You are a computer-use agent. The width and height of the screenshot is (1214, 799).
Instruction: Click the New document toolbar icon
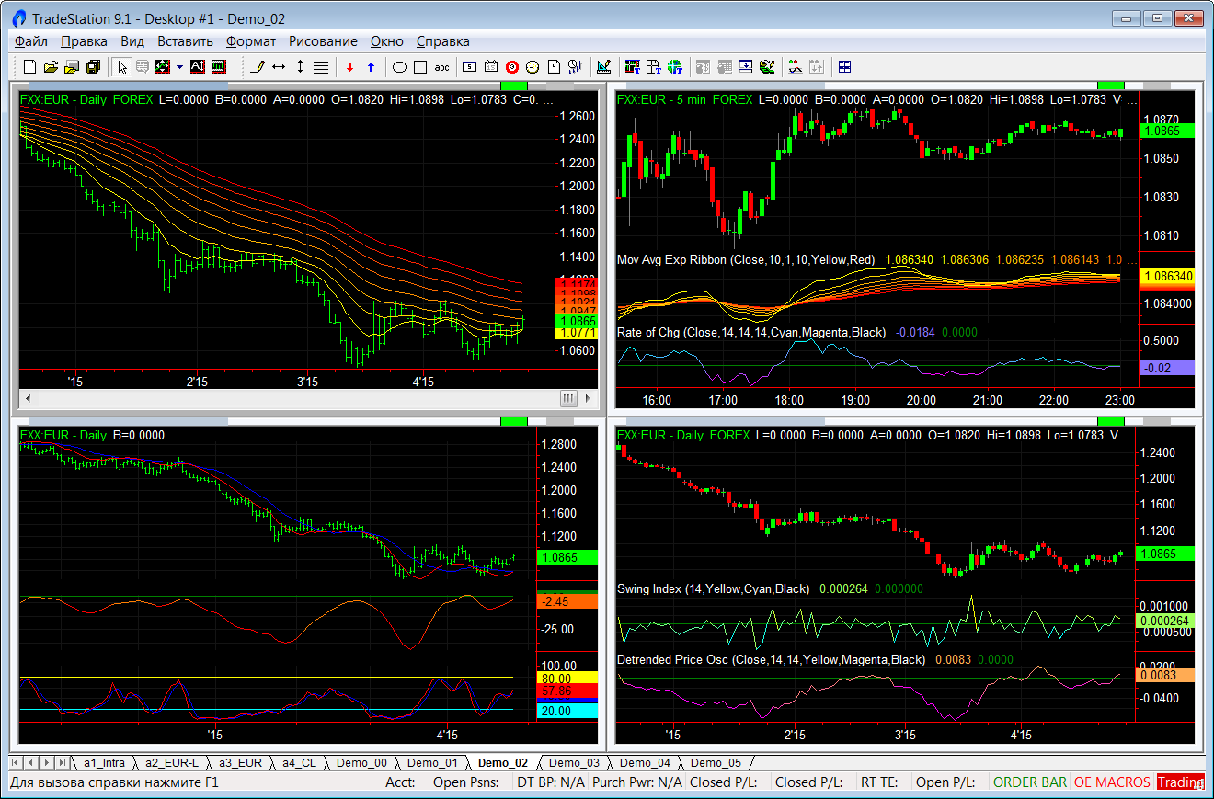29,66
